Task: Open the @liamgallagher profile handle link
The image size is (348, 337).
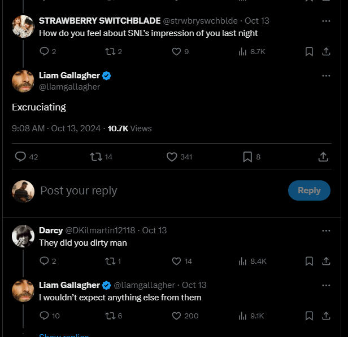Action: (x=69, y=87)
